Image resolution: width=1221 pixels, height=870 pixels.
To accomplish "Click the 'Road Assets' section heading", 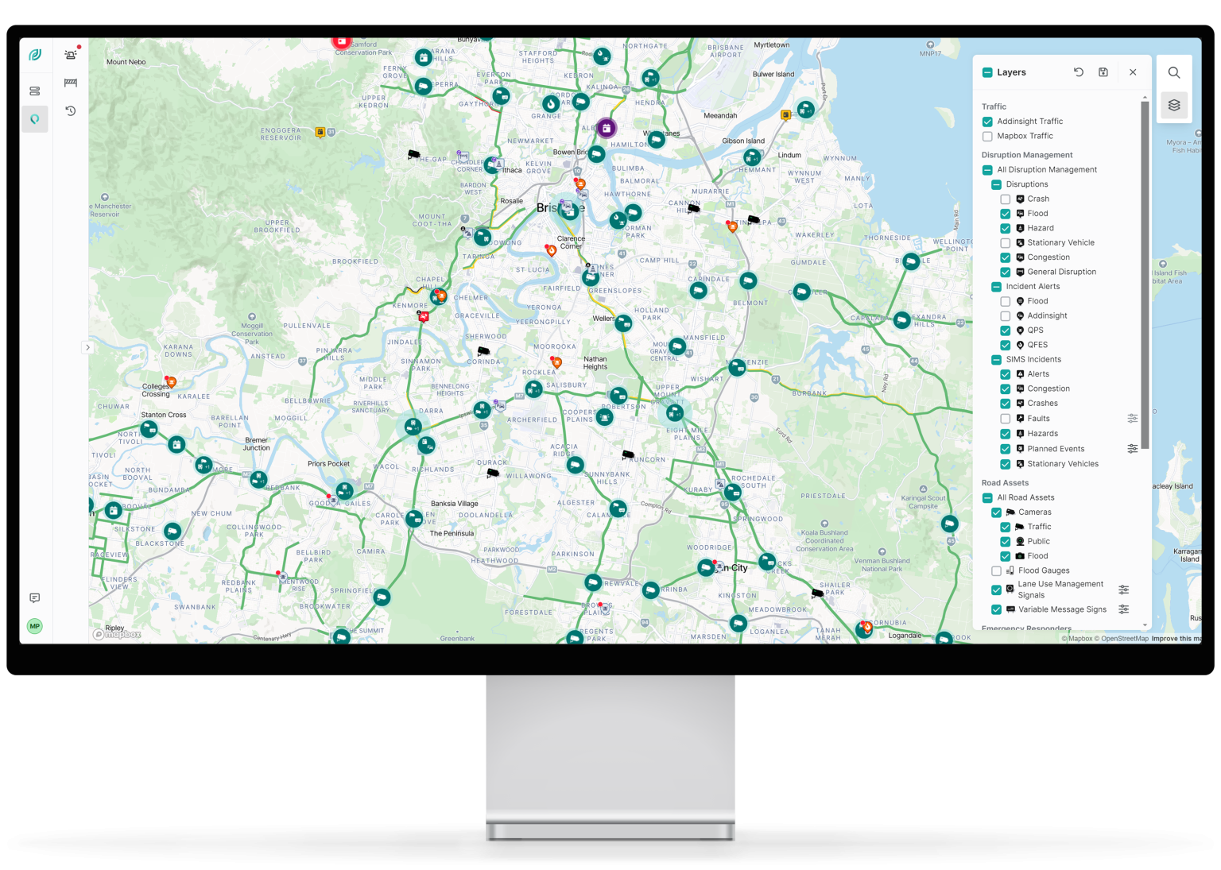I will coord(1005,483).
